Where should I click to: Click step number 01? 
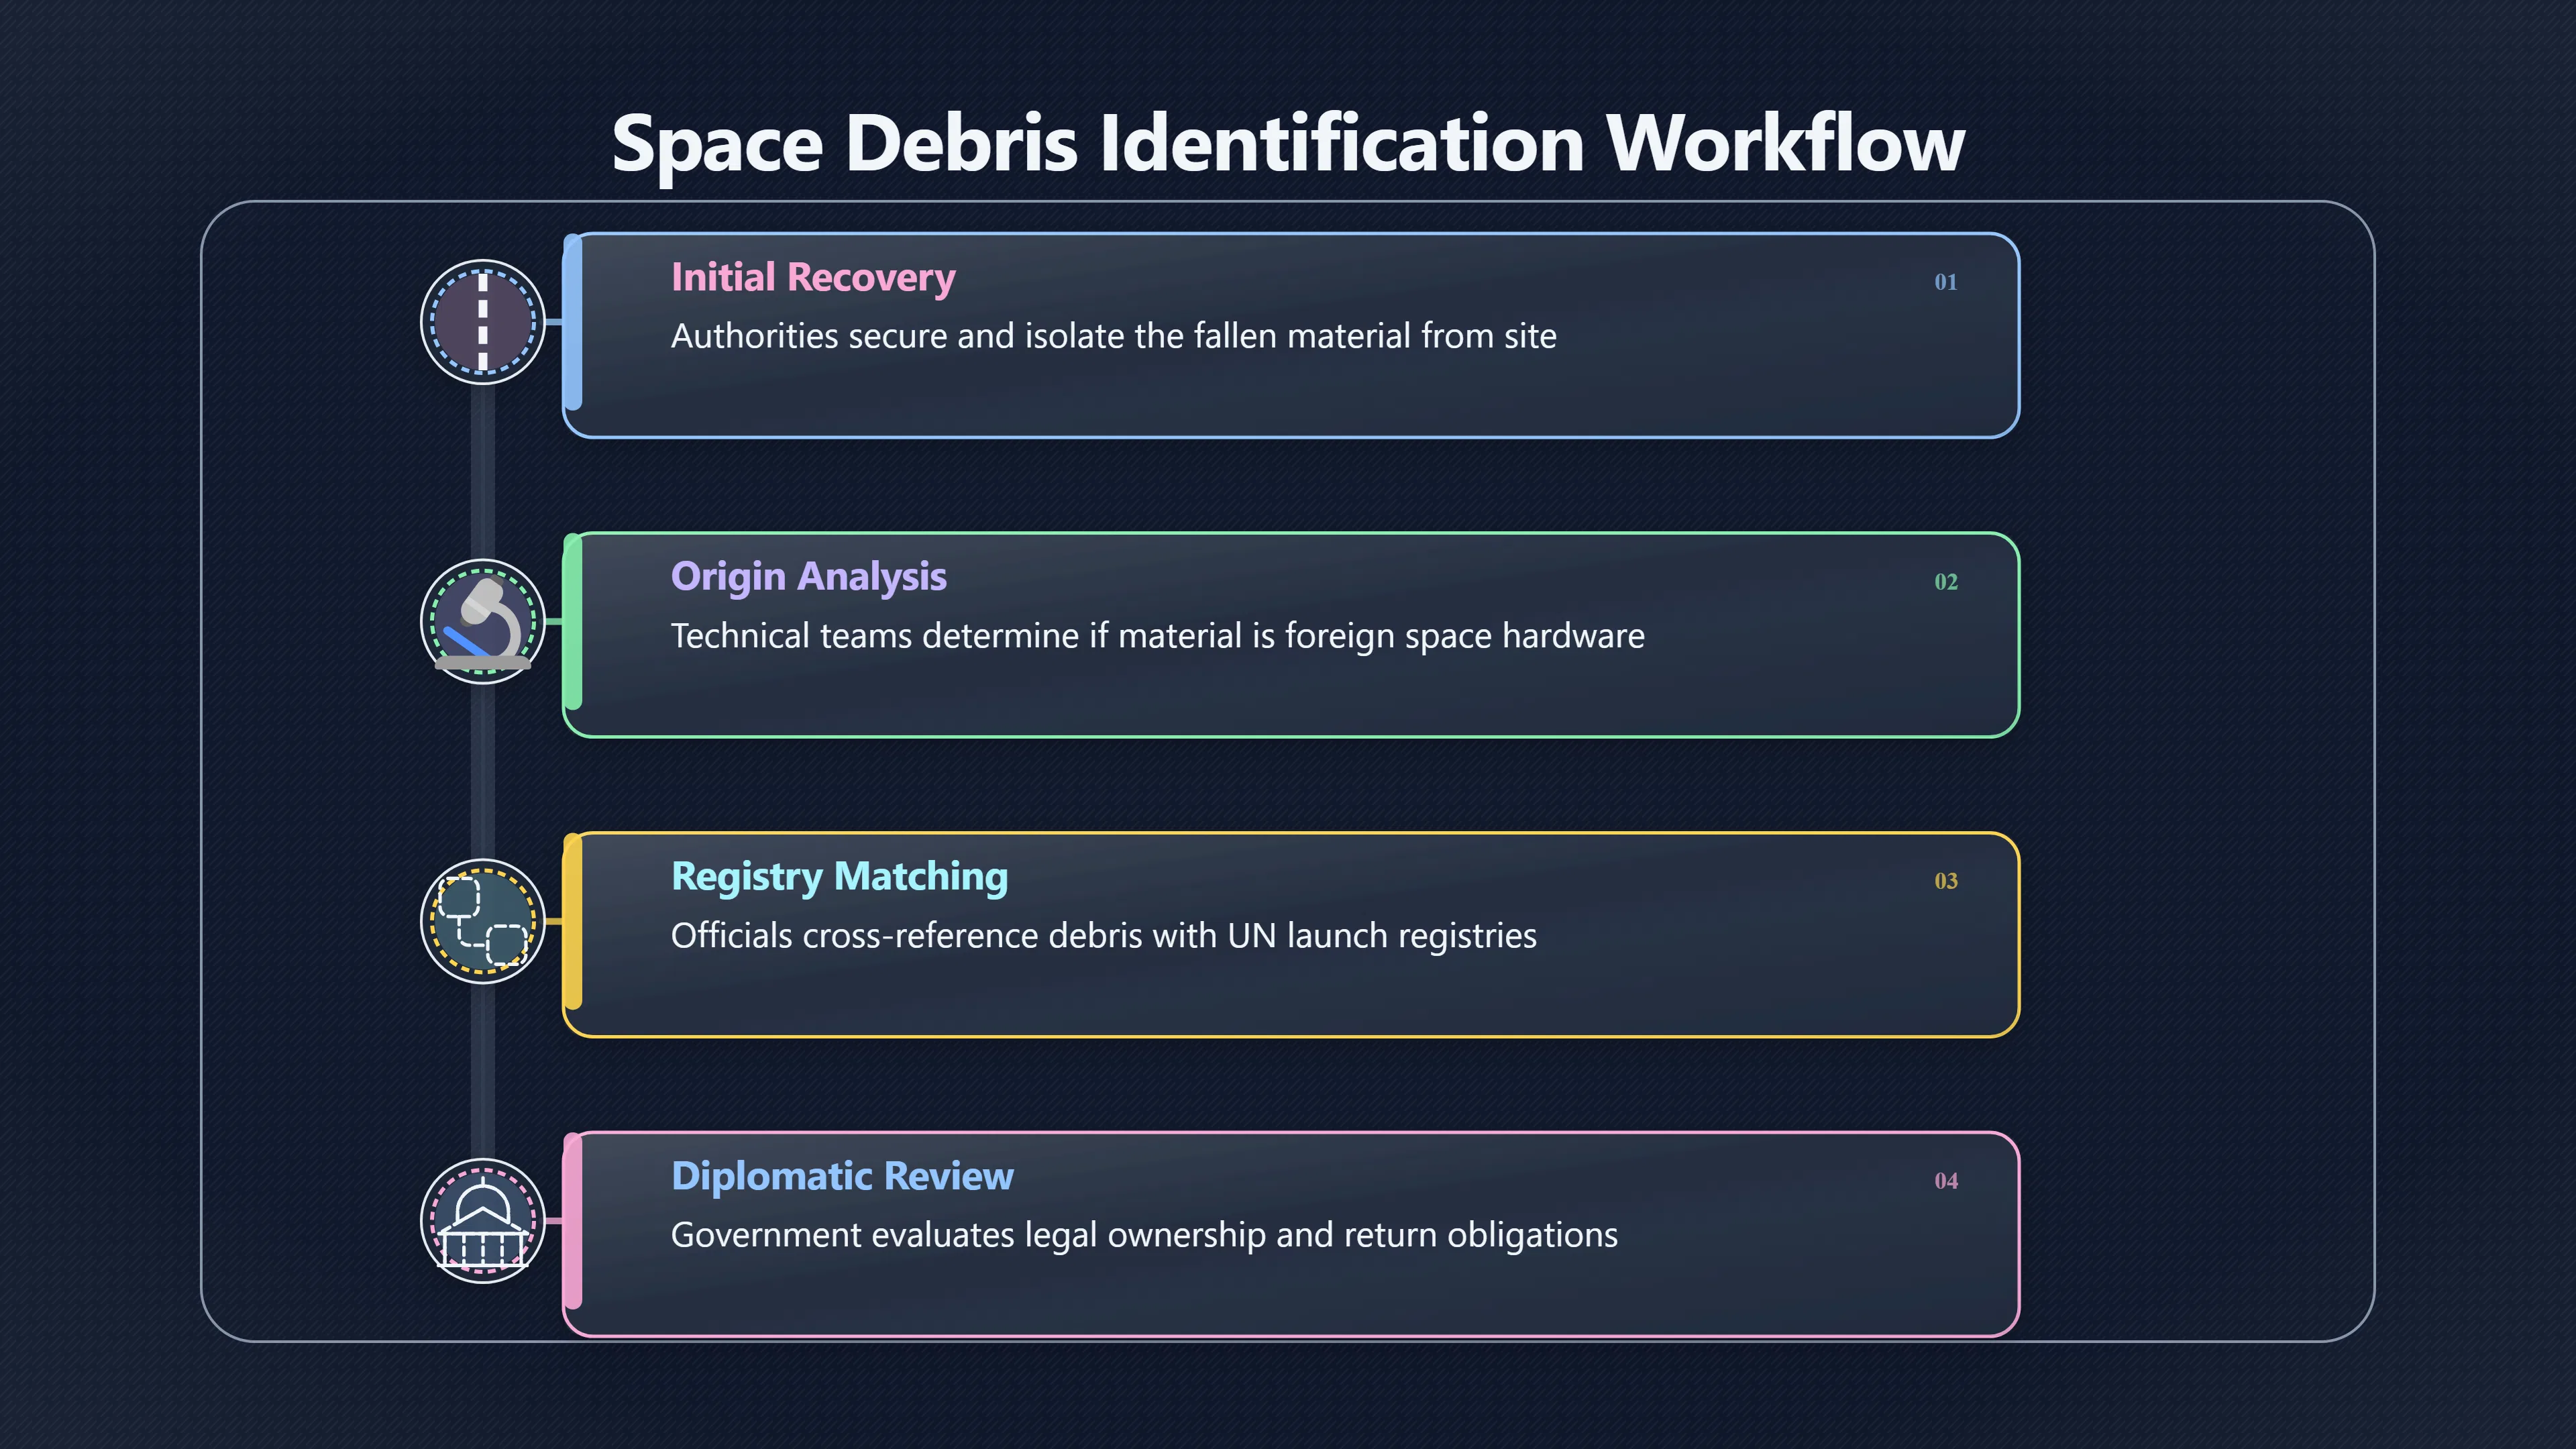click(x=1945, y=282)
